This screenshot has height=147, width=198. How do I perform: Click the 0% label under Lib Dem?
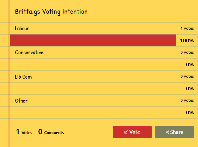click(x=190, y=88)
